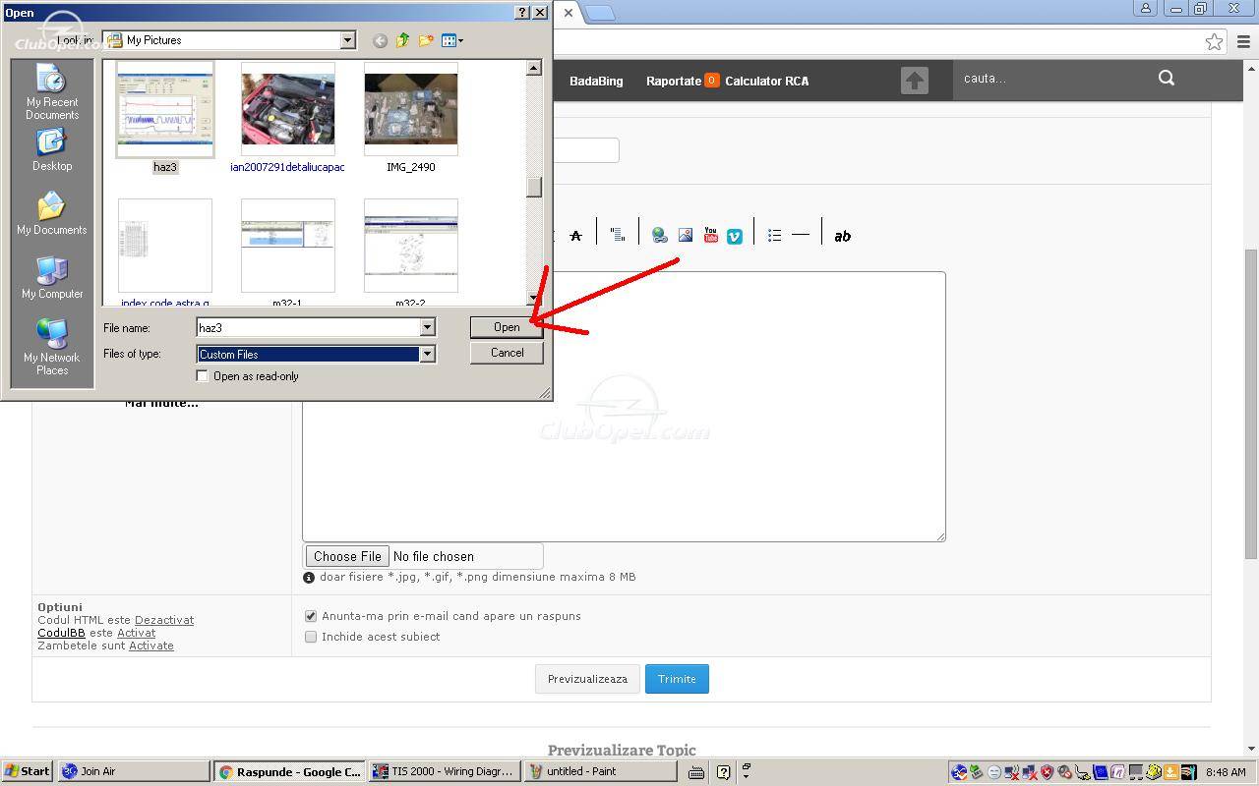Click the Chrome user profile icon
This screenshot has width=1259, height=786.
[x=1145, y=8]
